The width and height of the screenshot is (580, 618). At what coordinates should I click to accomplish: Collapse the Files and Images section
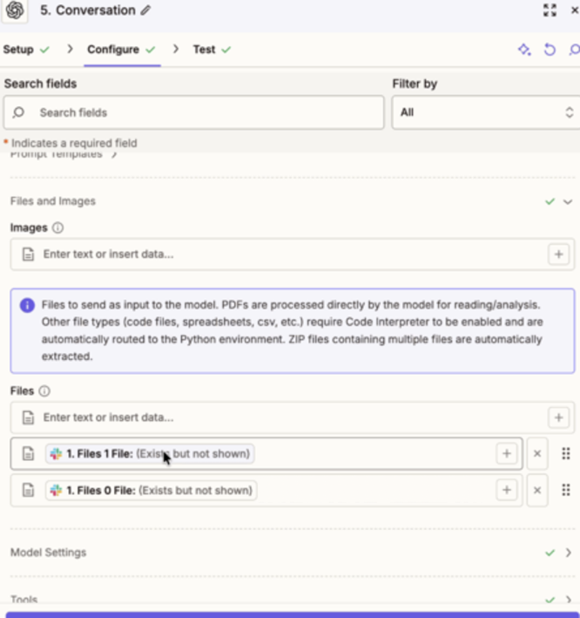(567, 201)
